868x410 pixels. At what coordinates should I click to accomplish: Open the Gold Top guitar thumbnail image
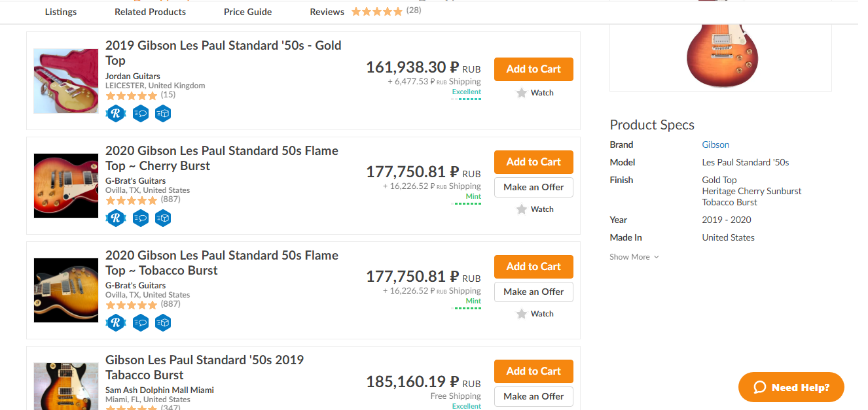coord(65,81)
